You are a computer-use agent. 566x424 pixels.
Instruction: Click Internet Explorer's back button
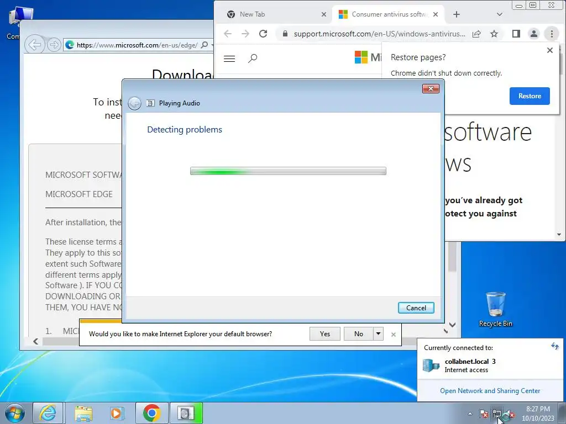[x=34, y=45]
